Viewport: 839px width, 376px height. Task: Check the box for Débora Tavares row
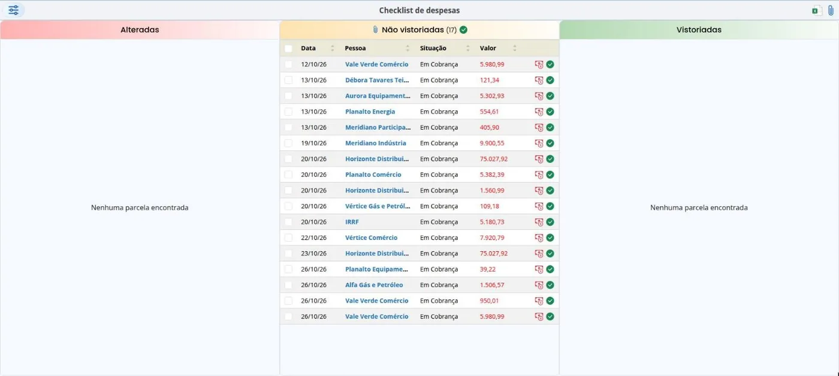289,80
